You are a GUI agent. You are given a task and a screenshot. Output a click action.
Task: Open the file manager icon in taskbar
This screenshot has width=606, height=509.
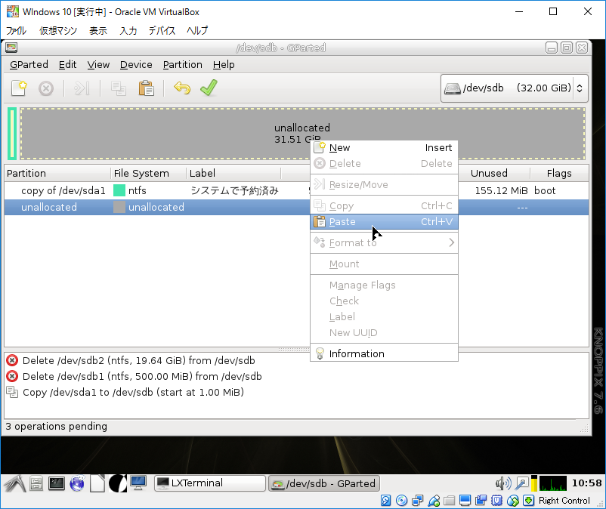click(x=36, y=483)
